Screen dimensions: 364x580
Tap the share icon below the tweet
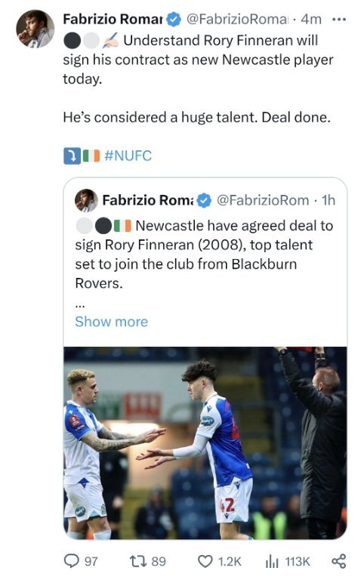click(x=338, y=561)
